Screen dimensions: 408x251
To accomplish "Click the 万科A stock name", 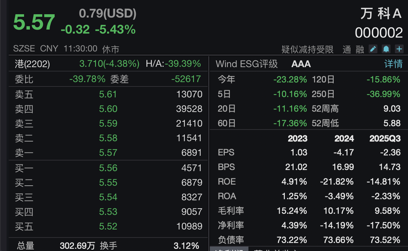I will point(381,14).
